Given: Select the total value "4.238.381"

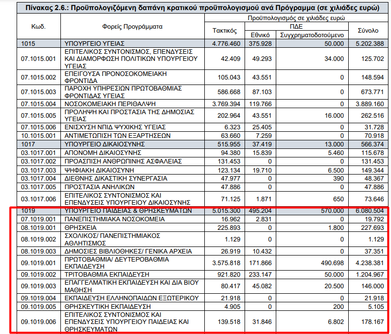Looking at the screenshot, I should (x=368, y=262).
